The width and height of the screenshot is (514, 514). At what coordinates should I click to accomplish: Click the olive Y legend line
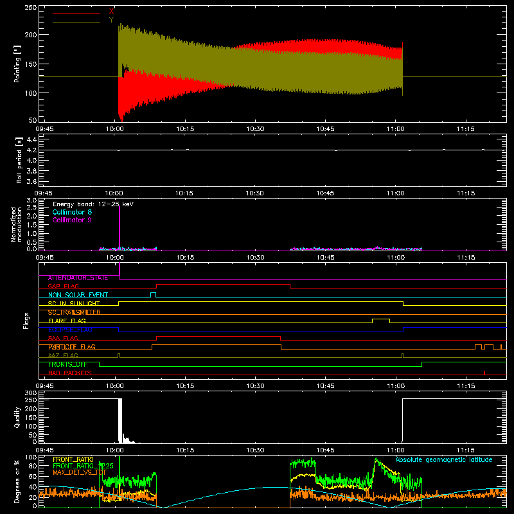click(x=76, y=22)
